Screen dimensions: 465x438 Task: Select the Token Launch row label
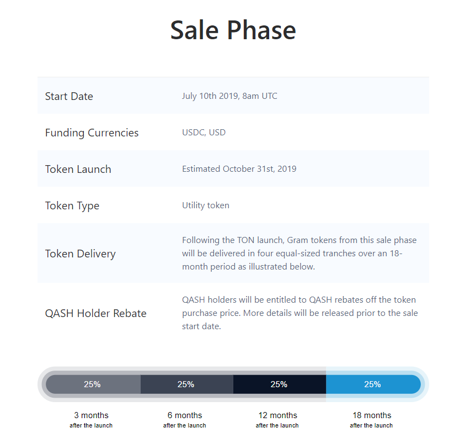78,169
